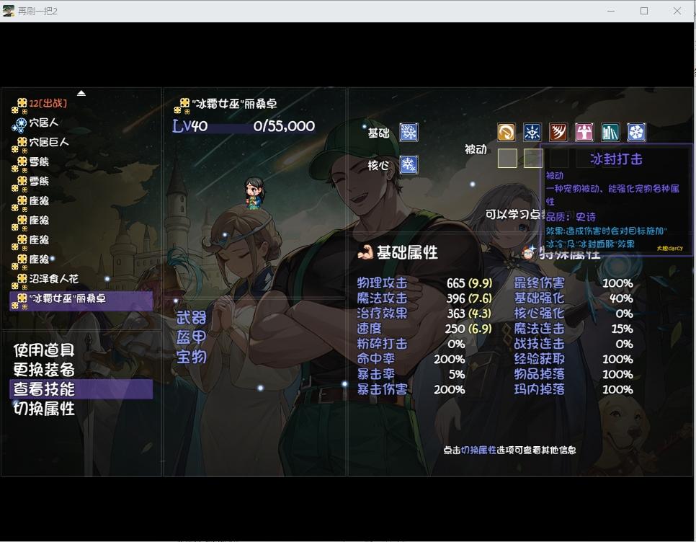
Task: Click the 武器 equipment slot
Action: pos(192,318)
